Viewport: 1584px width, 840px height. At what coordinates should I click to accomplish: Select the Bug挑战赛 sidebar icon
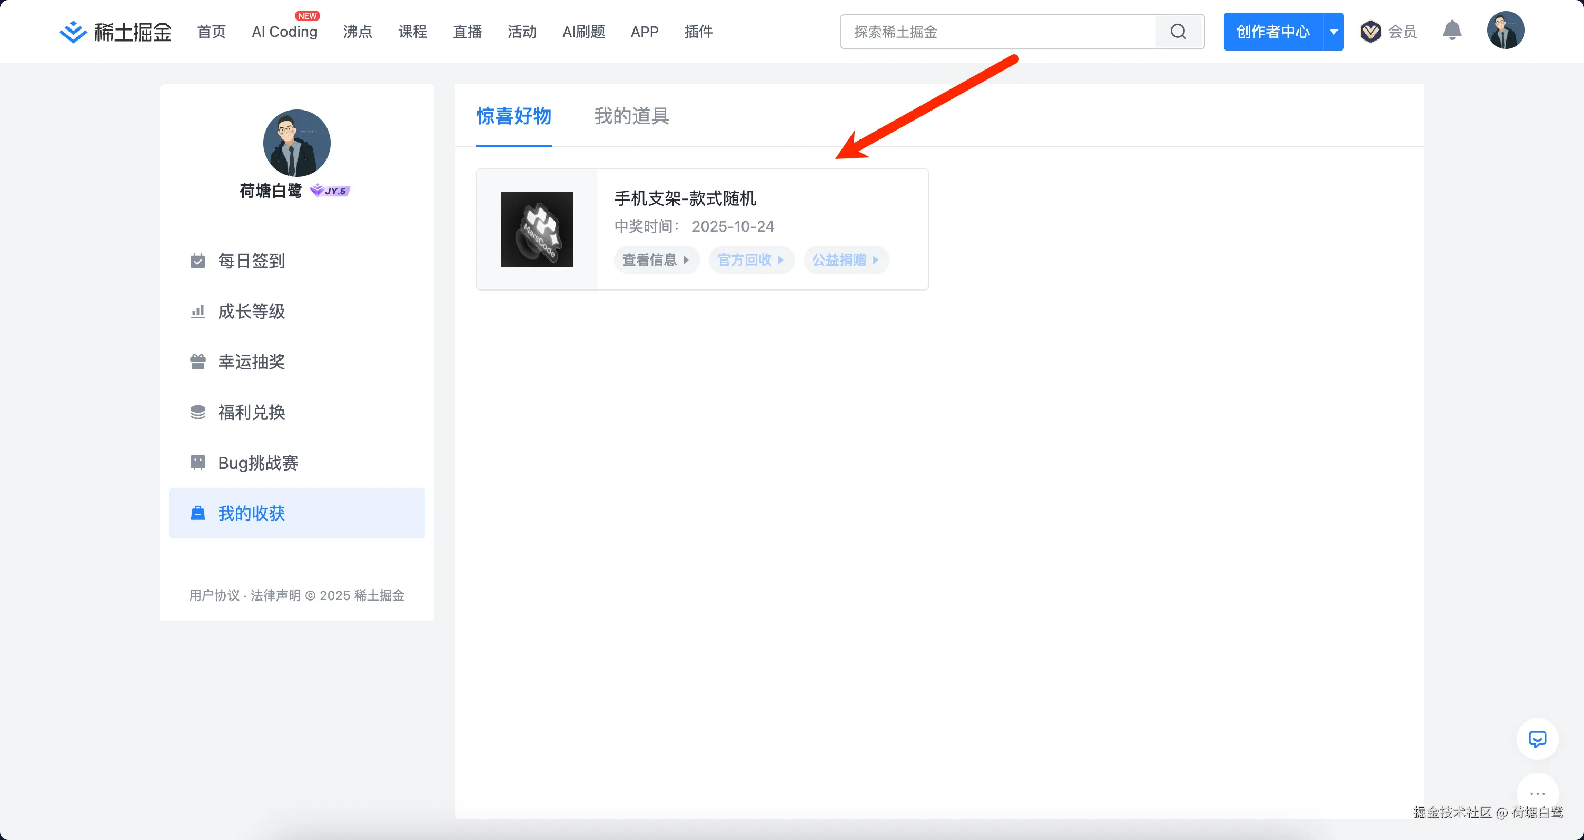197,463
